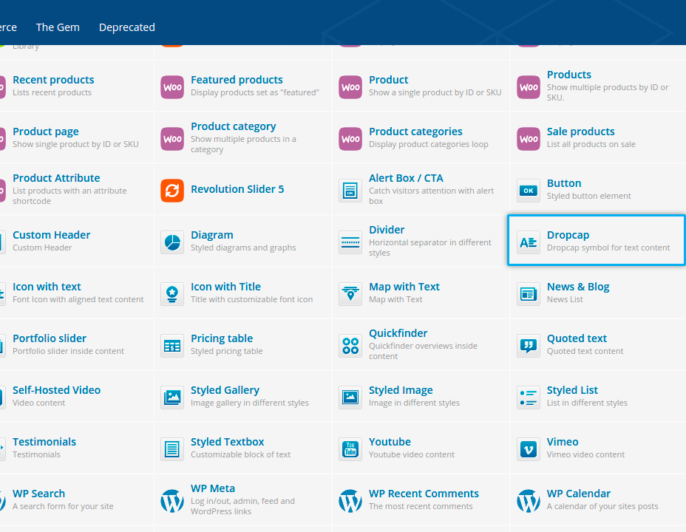
Task: Select the Styled Gallery icon
Action: (172, 397)
